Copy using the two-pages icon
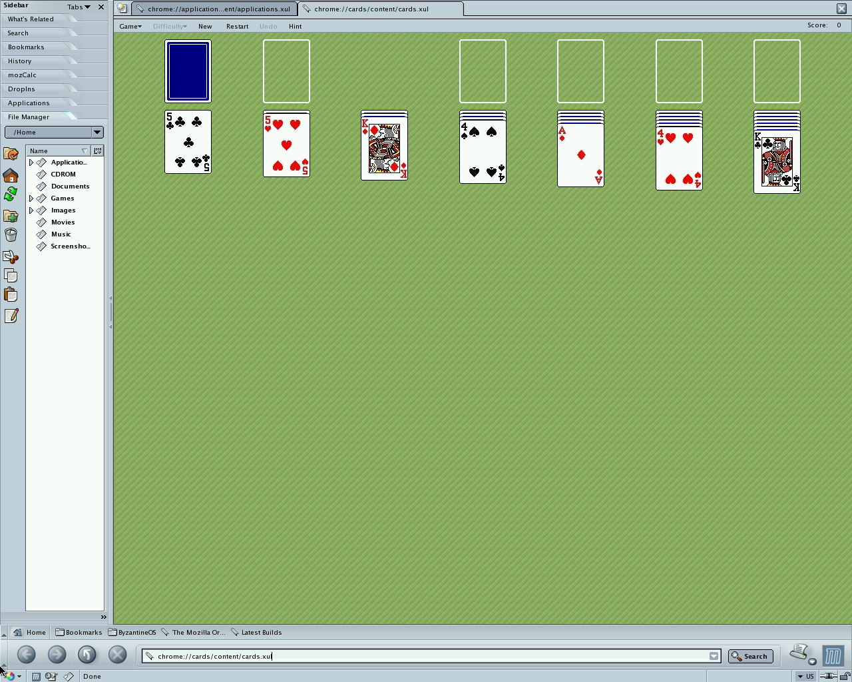852x682 pixels. coord(11,276)
